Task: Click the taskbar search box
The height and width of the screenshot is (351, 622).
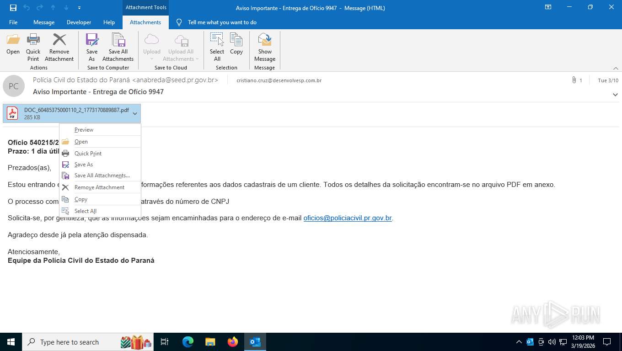Action: (89, 342)
